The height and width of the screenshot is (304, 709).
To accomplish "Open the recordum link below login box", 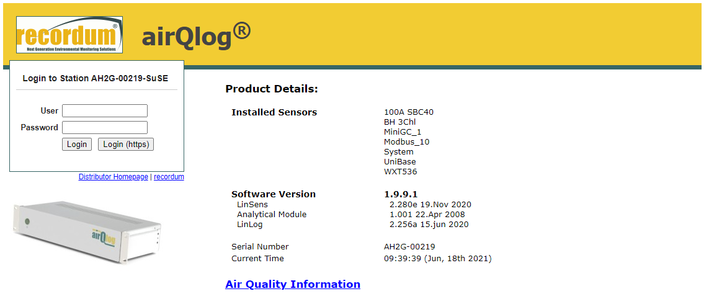I will [169, 177].
